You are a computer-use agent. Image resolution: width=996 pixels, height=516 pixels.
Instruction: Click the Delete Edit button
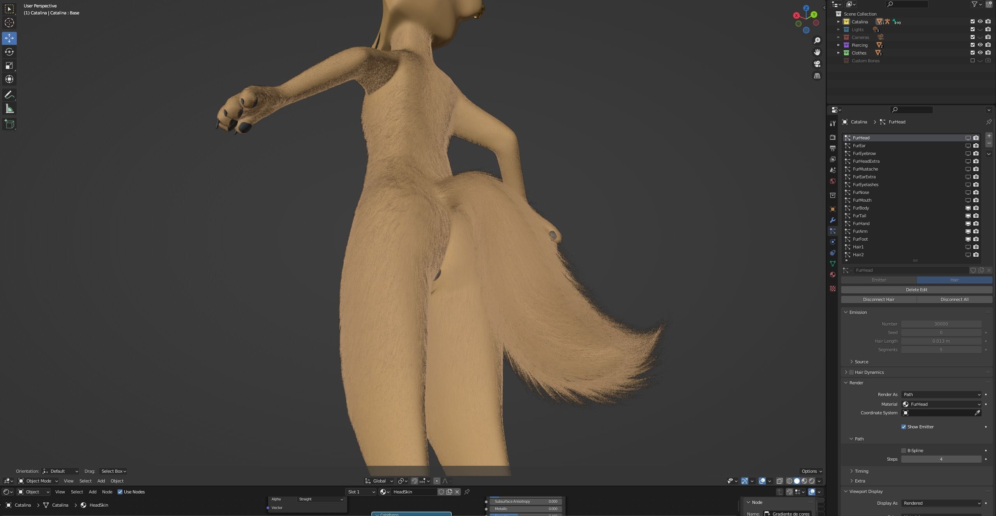point(917,290)
